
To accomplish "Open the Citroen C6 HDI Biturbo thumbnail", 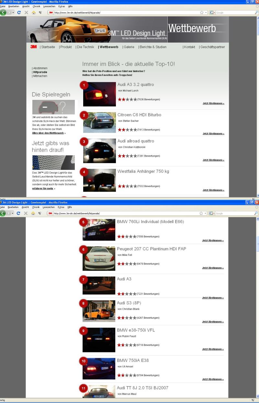I will [x=99, y=123].
